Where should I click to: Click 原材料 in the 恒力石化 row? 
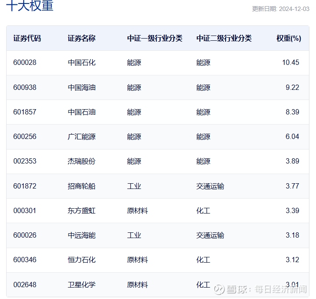(137, 260)
